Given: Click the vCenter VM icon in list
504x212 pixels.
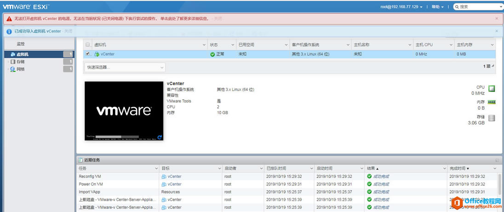Looking at the screenshot, I should [97, 54].
